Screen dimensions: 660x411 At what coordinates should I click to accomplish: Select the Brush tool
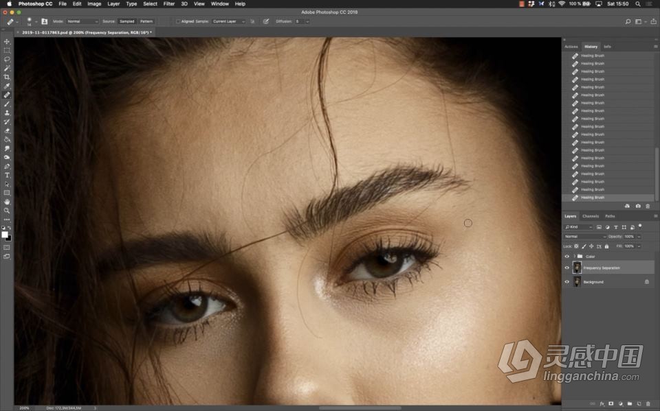click(7, 104)
